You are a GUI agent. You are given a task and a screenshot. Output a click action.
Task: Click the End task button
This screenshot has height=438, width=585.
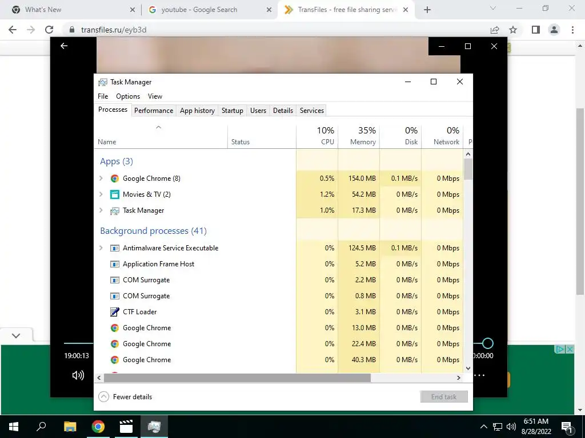coord(444,397)
